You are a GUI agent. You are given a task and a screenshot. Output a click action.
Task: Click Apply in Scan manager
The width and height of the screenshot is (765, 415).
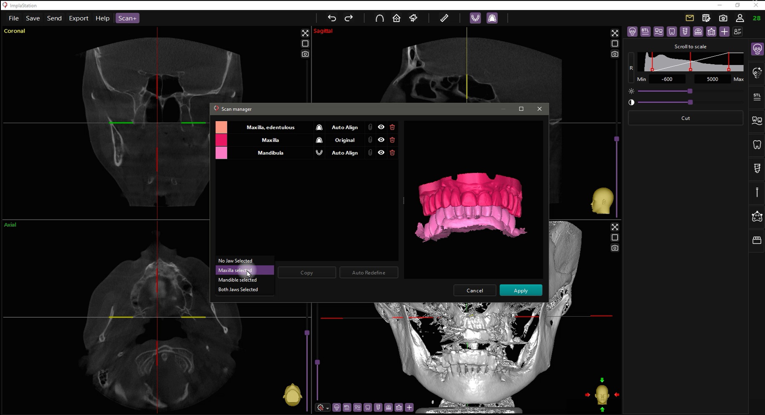coord(521,290)
